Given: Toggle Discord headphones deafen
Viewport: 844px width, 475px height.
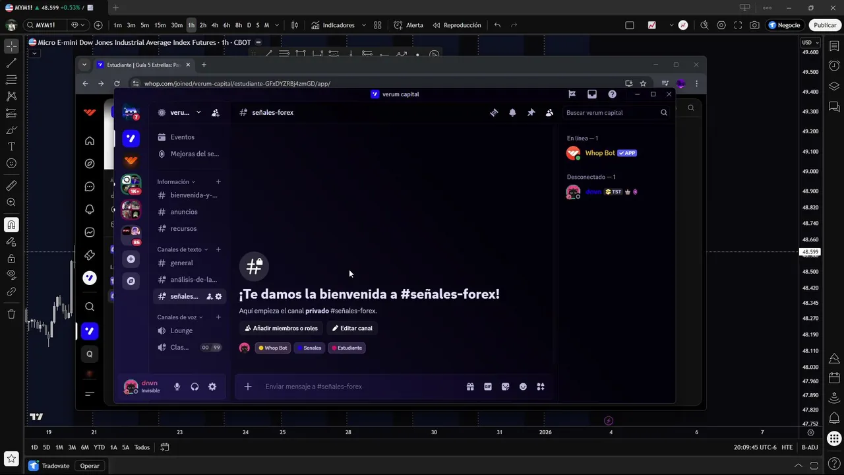Looking at the screenshot, I should tap(195, 387).
